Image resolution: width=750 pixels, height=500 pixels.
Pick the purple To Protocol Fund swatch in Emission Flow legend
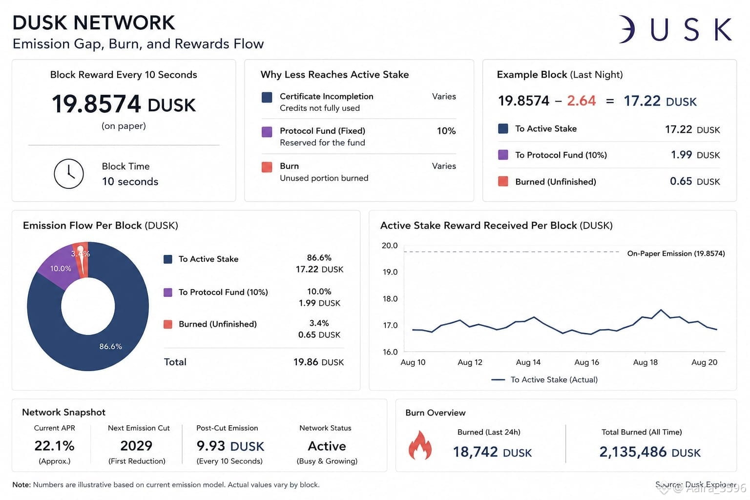[x=168, y=292]
